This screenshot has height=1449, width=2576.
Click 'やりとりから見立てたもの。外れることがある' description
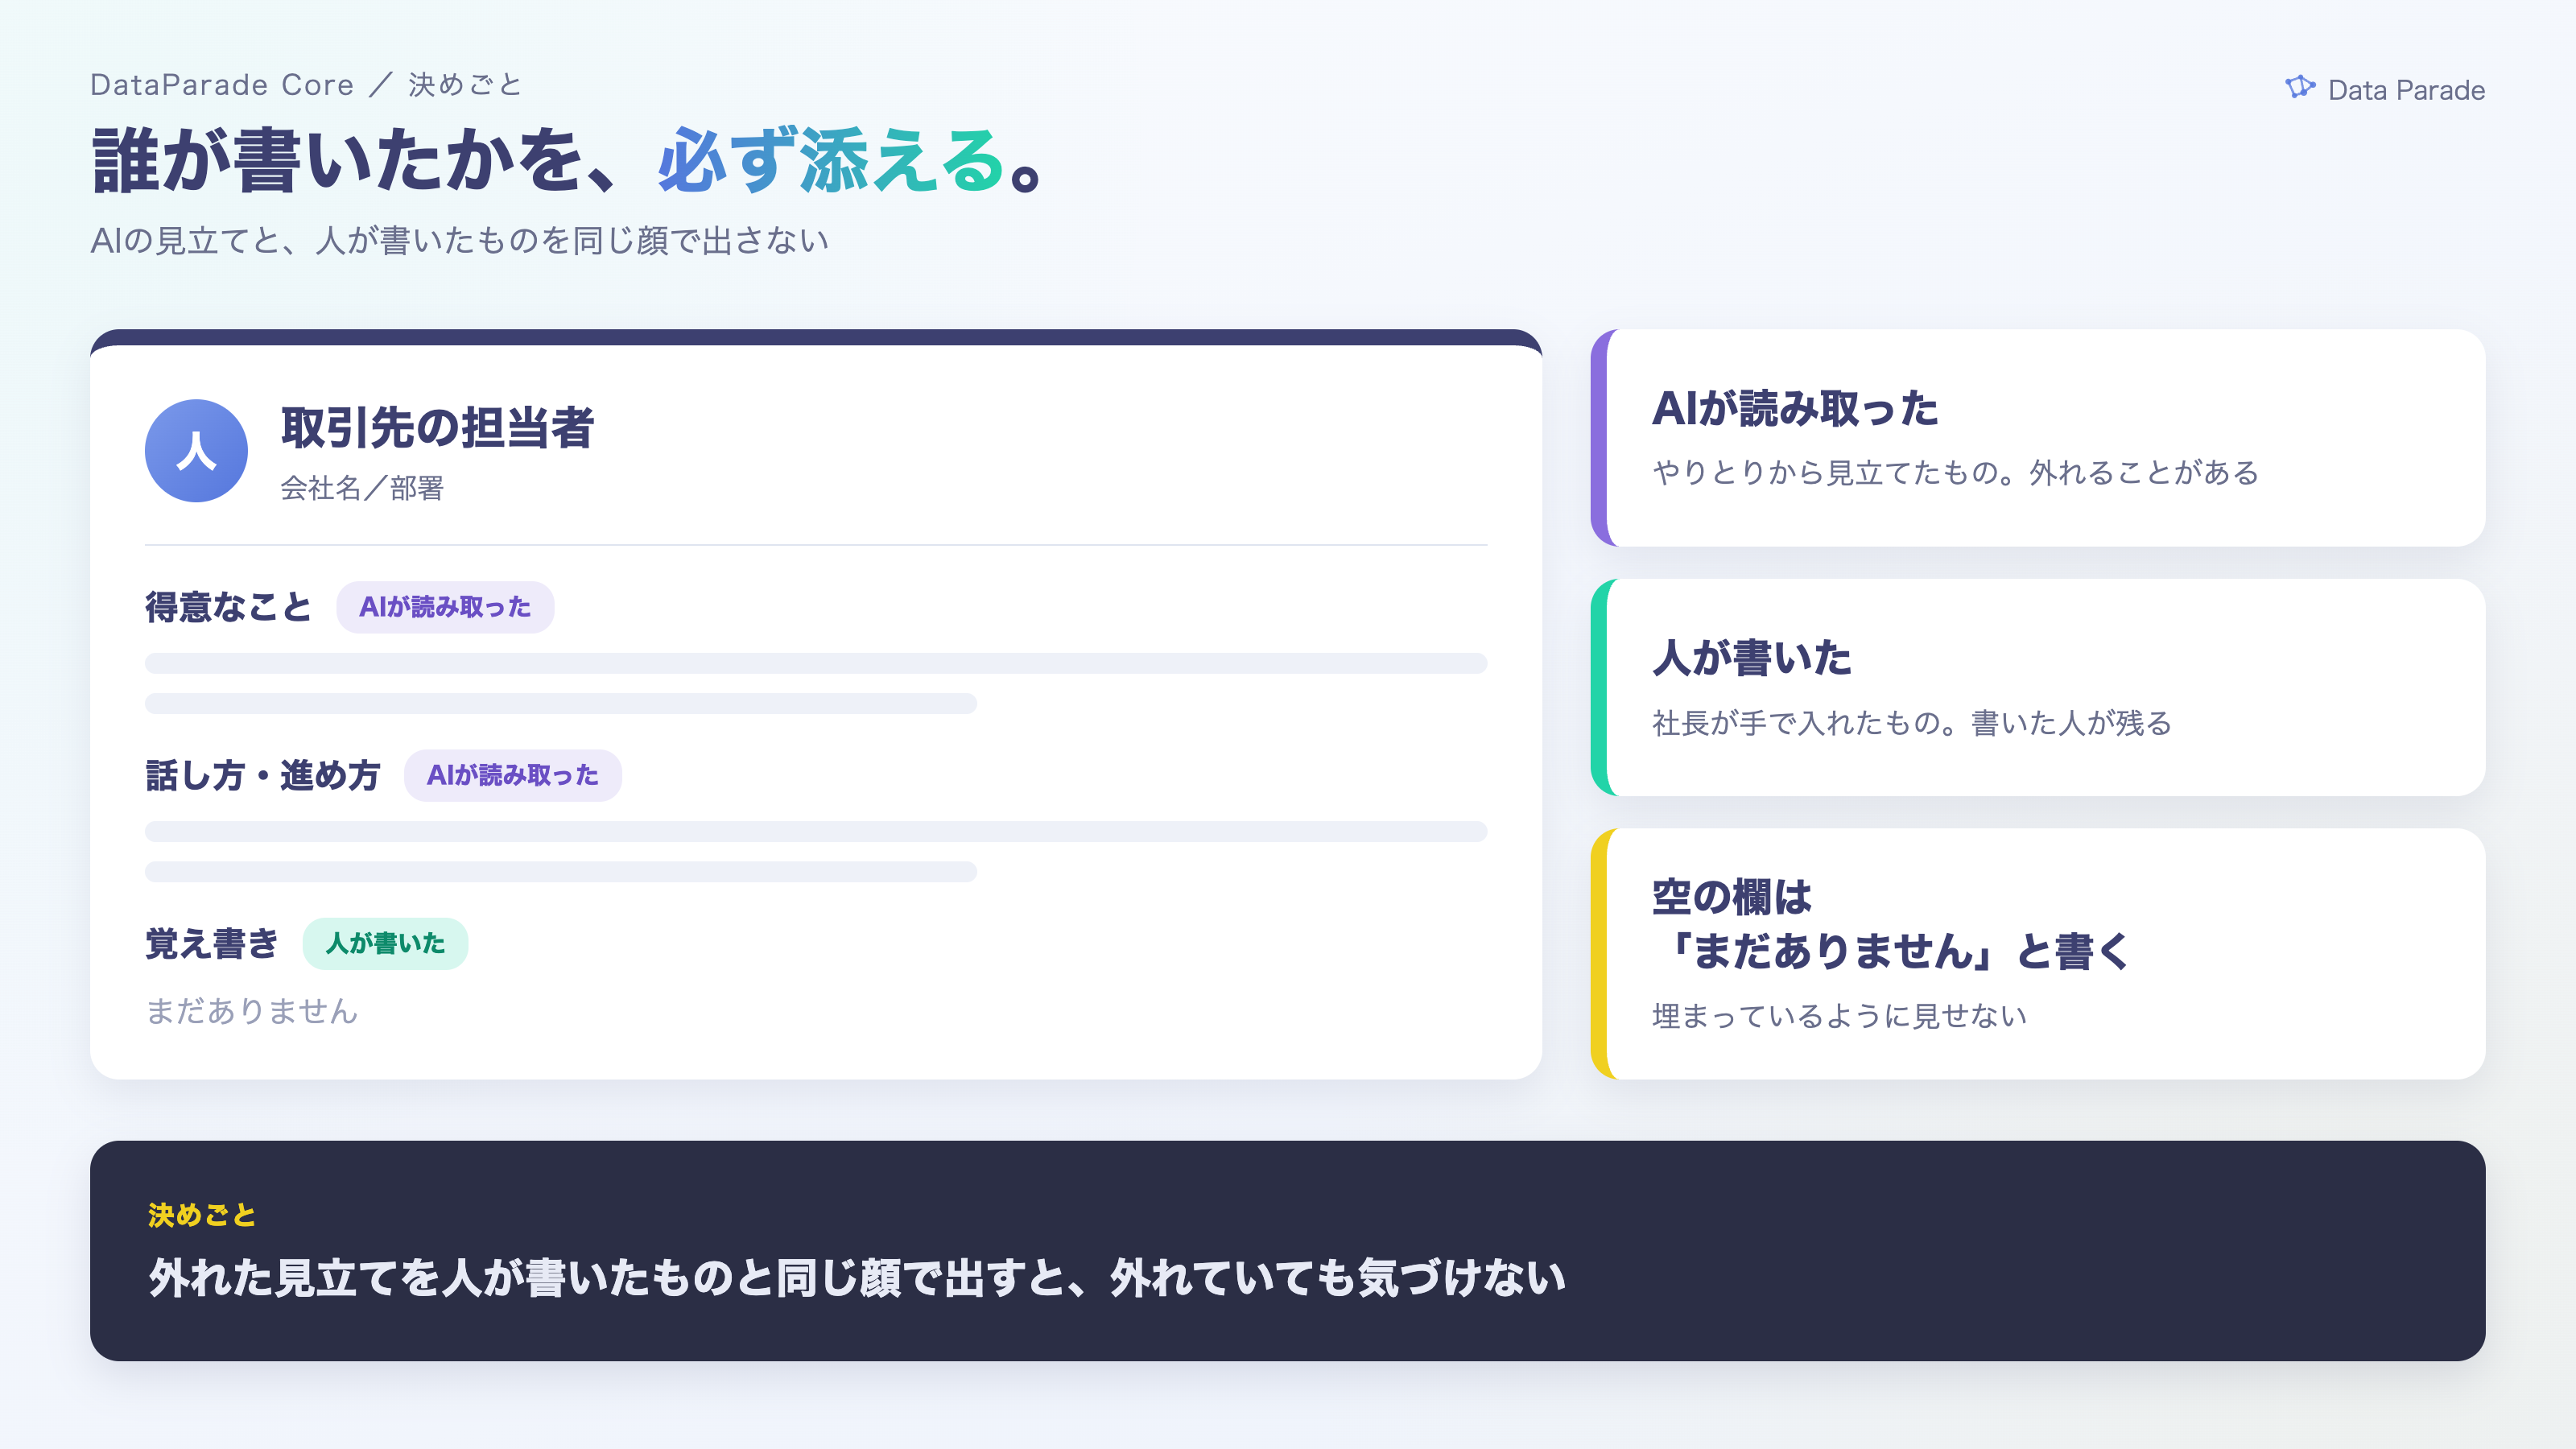point(1955,472)
